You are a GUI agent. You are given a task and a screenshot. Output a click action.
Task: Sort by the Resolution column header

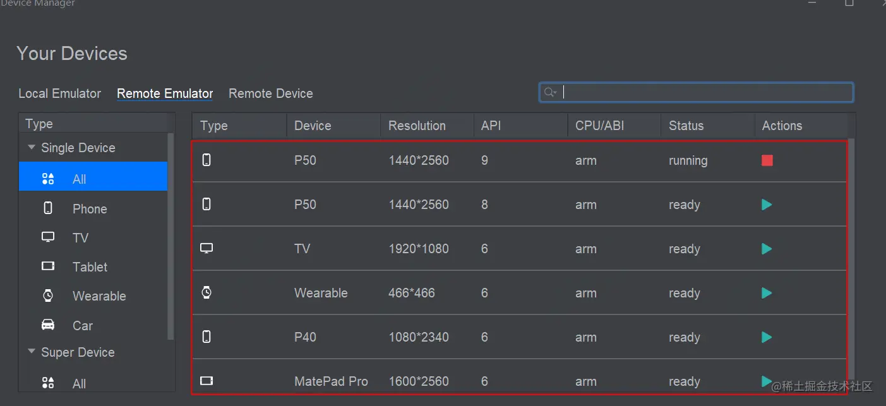[x=427, y=126]
